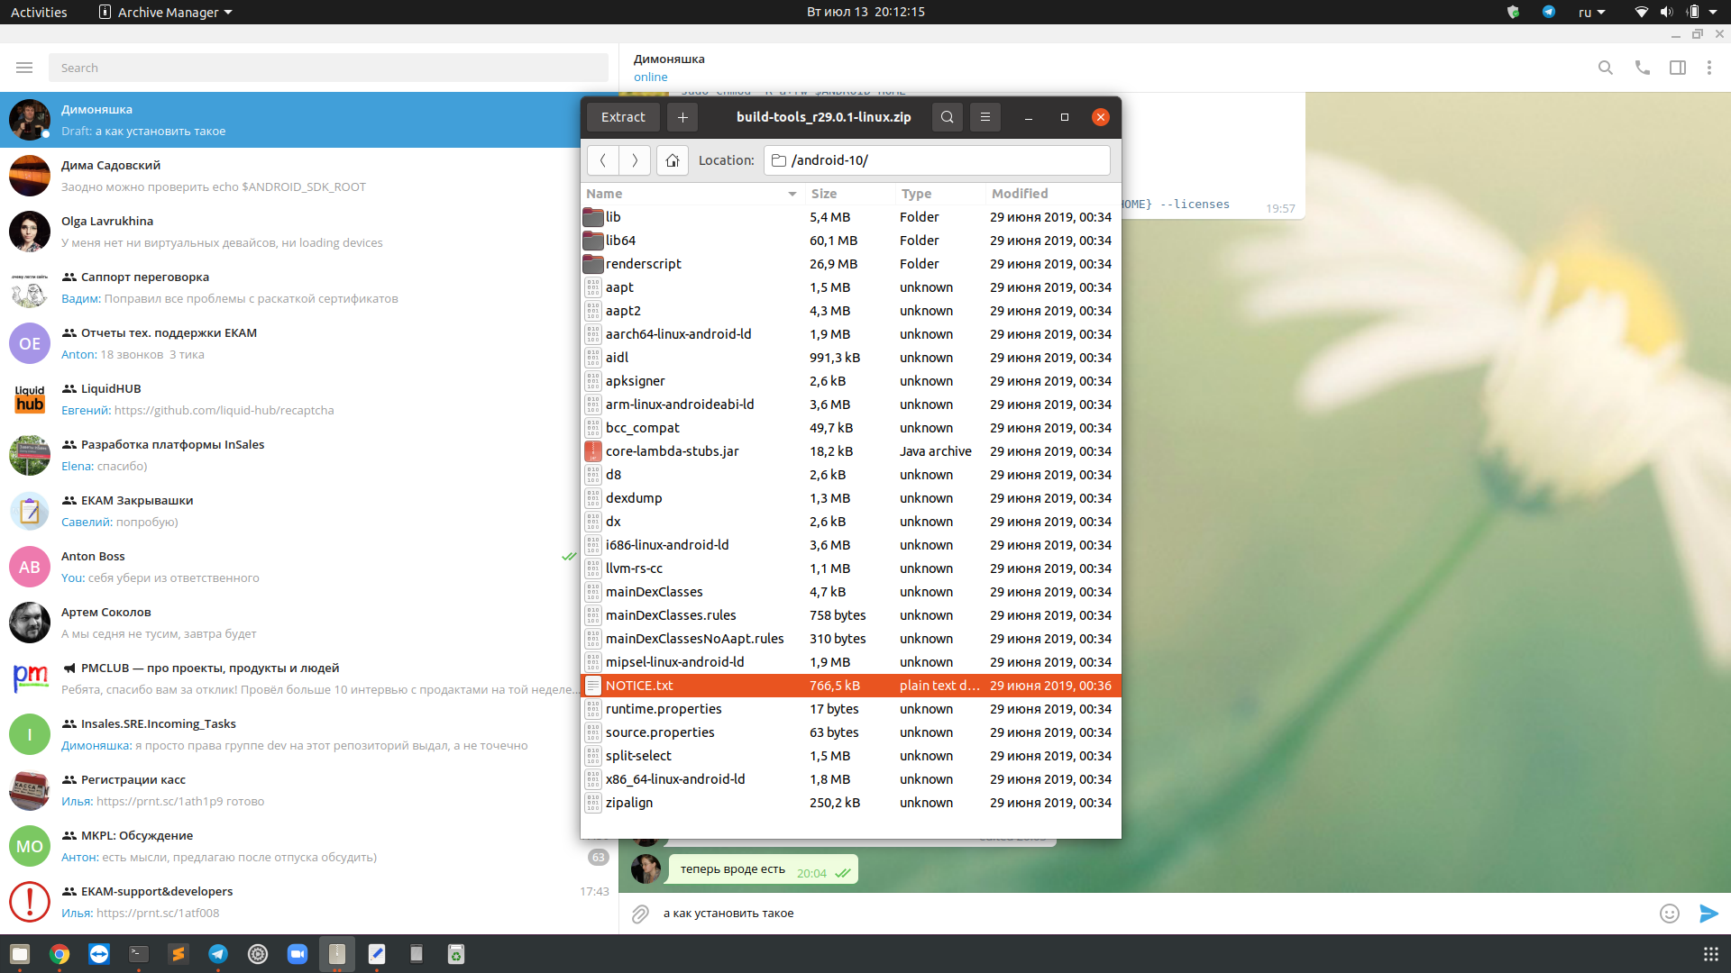Go to home location icon
The width and height of the screenshot is (1731, 973).
pos(672,160)
